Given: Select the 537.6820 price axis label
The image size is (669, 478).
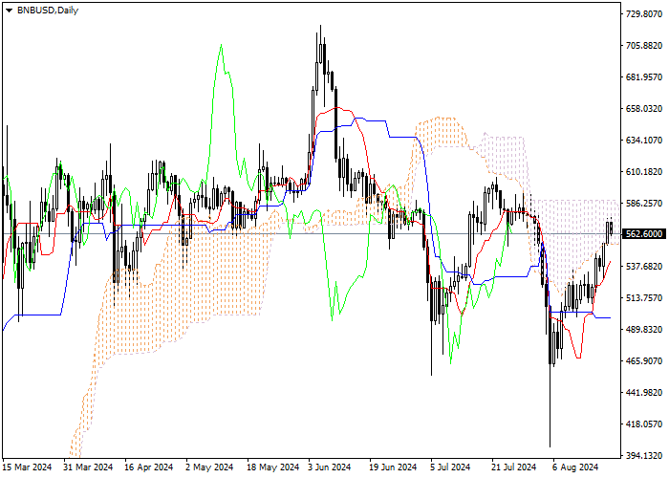Looking at the screenshot, I should (644, 267).
